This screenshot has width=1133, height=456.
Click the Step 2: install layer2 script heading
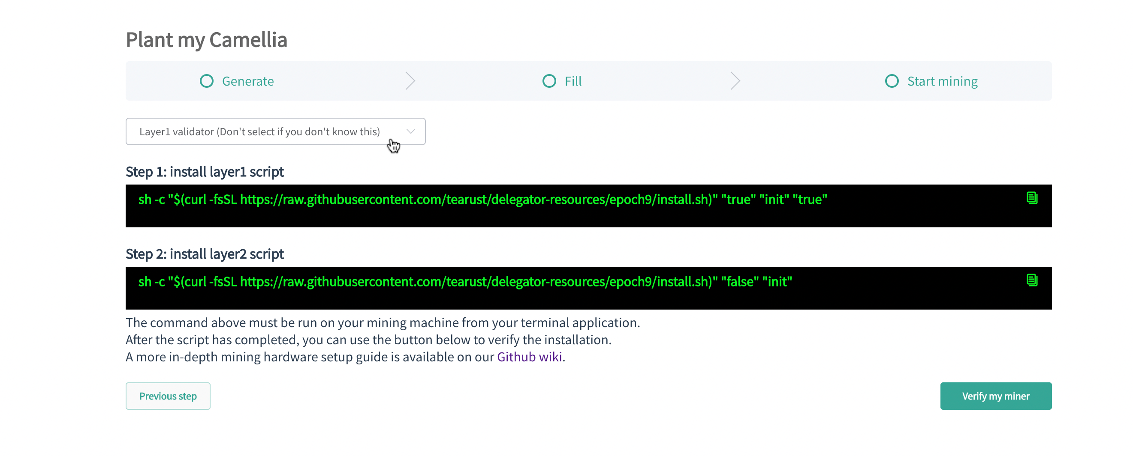coord(205,254)
